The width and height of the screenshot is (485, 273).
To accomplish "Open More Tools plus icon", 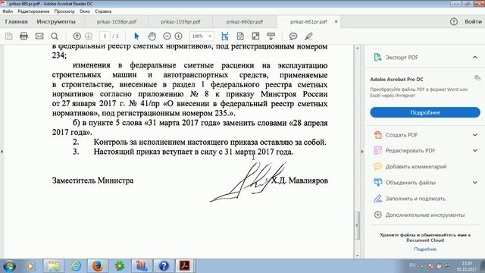I will [377, 215].
